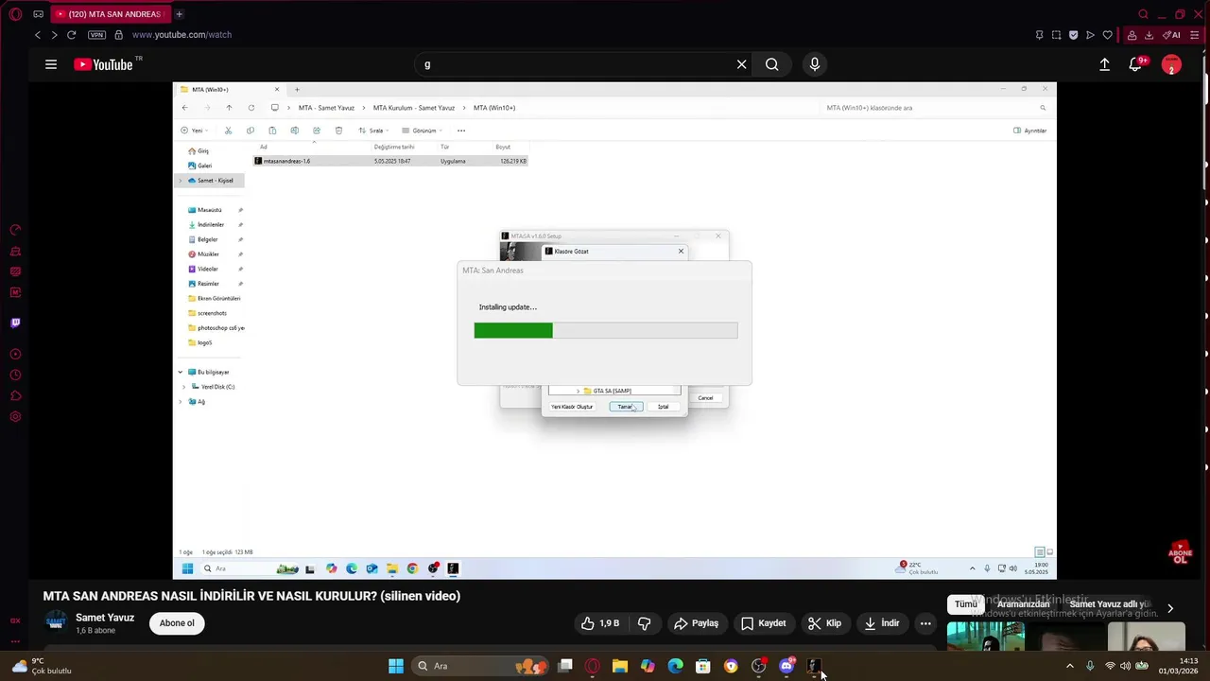Screen dimensions: 1210x681
Task: Open the Player icon in Opera sidebar
Action: (x=15, y=355)
